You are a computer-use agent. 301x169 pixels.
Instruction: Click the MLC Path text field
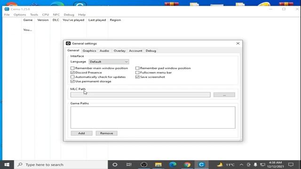point(140,95)
